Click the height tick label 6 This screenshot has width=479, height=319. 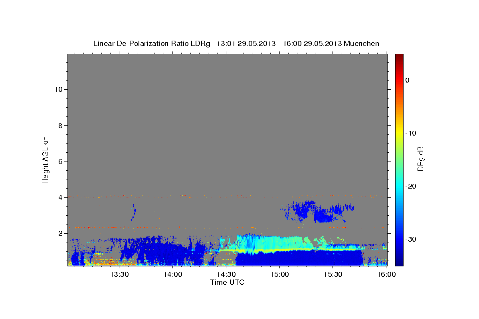pyautogui.click(x=59, y=161)
